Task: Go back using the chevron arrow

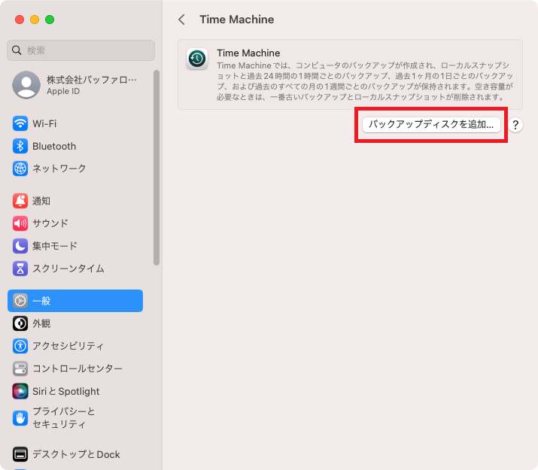Action: tap(181, 20)
